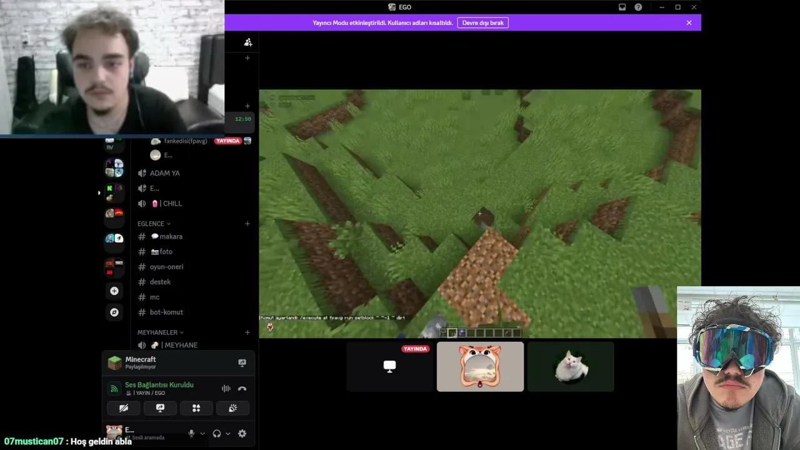The width and height of the screenshot is (800, 450).
Task: Open the Discord help icon
Action: click(638, 7)
